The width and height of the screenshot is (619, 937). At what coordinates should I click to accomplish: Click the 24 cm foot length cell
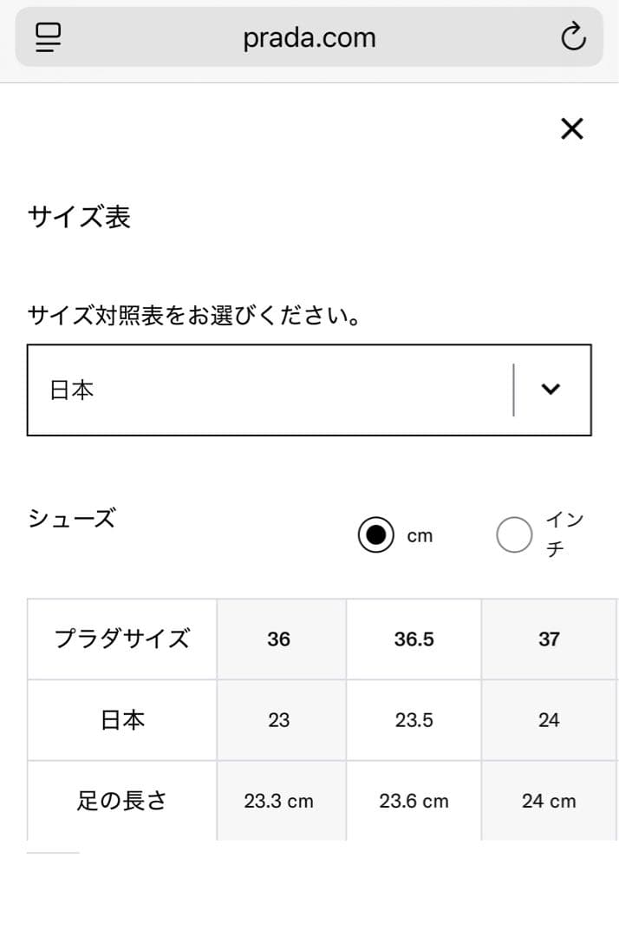point(549,801)
